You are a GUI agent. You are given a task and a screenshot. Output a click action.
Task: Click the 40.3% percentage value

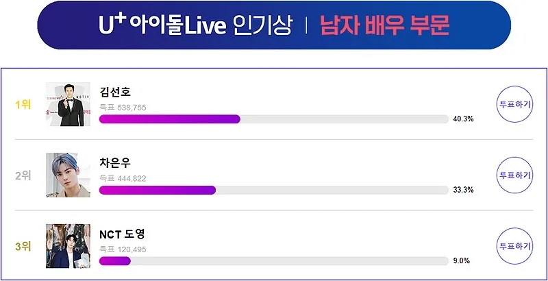(464, 119)
